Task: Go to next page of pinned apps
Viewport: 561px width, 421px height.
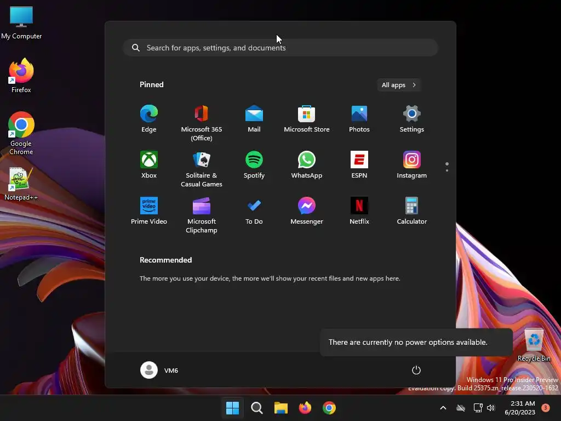Action: (447, 170)
